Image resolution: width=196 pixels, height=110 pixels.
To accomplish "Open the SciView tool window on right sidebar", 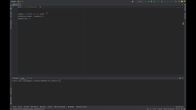I will [x=185, y=16].
